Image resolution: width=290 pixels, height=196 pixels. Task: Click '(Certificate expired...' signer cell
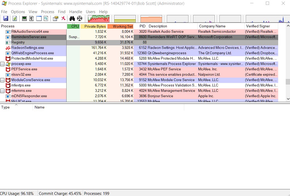click(261, 75)
